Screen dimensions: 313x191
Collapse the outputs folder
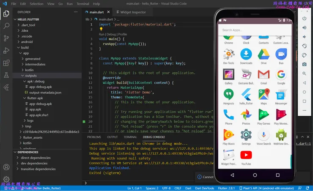(x=30, y=76)
